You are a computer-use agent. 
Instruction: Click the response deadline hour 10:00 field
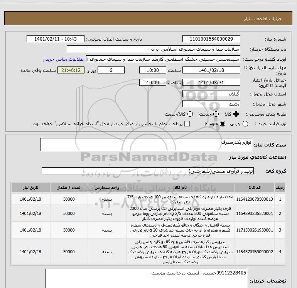(153, 70)
